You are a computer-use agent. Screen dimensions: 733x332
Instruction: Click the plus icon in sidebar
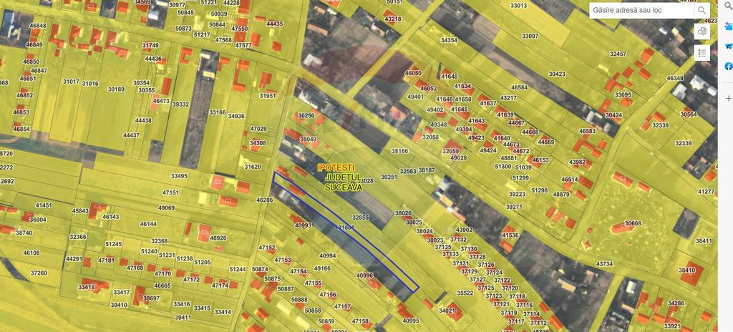pos(728,98)
